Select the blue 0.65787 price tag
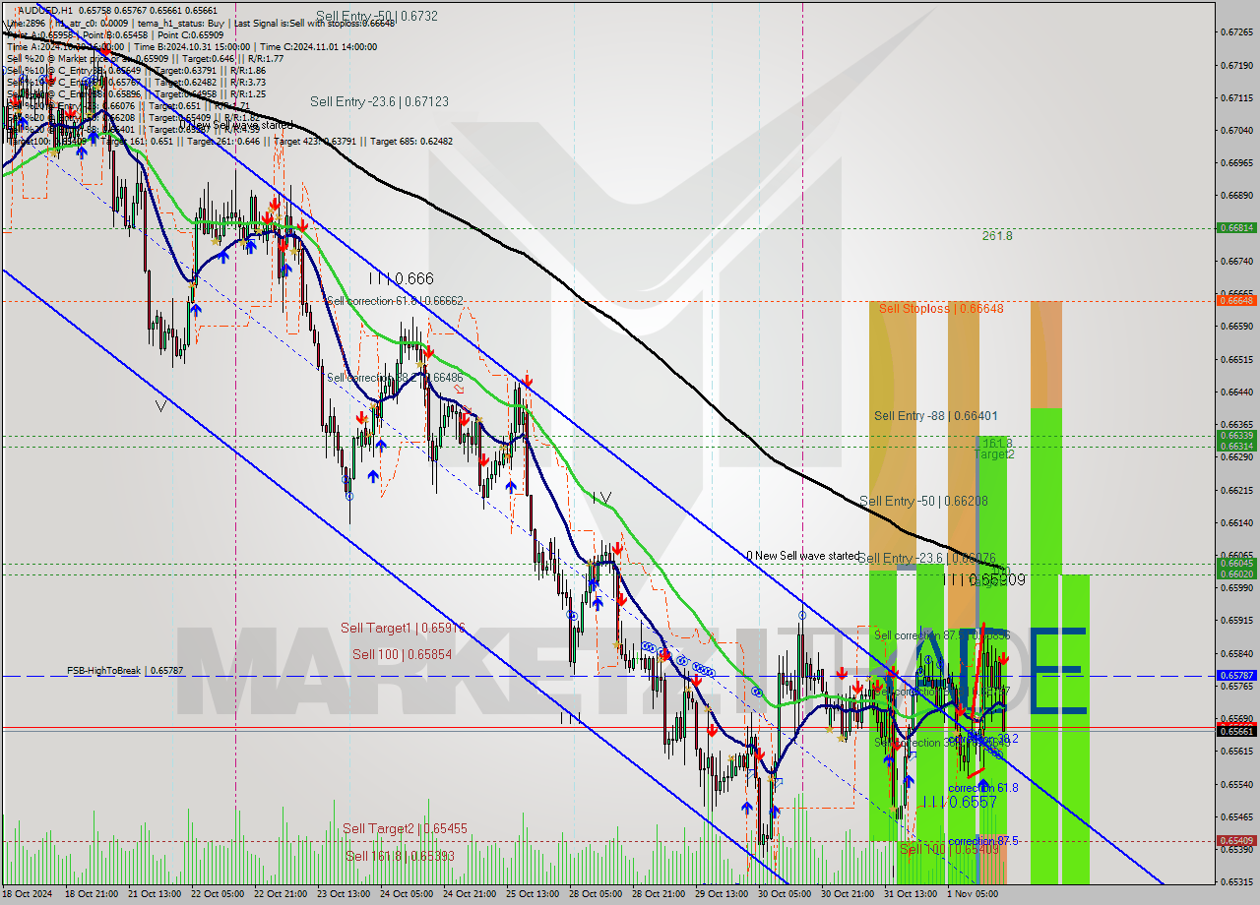 (x=1235, y=676)
